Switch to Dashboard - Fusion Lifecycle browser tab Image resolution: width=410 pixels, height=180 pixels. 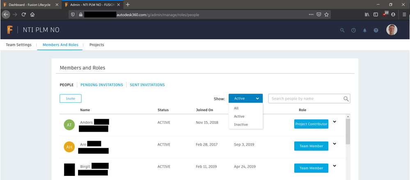pyautogui.click(x=30, y=4)
